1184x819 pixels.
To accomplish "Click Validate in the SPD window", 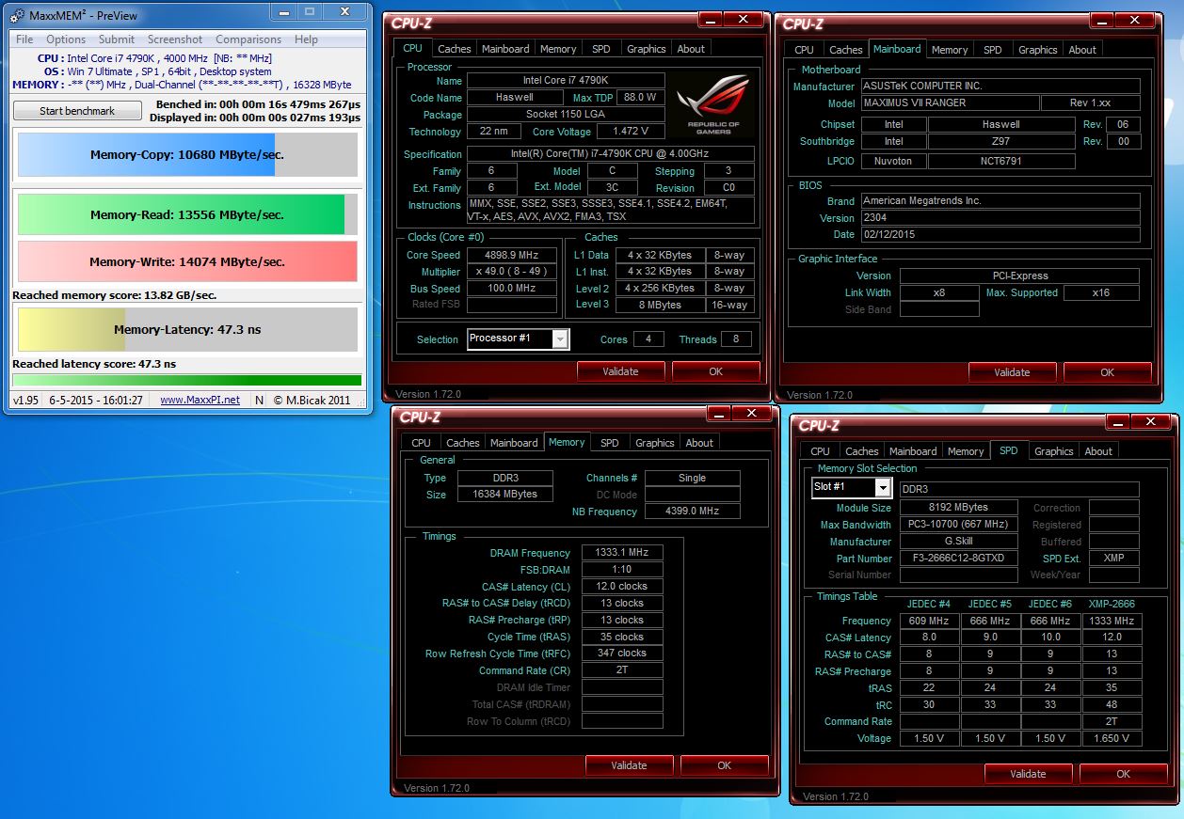I will pos(1028,774).
